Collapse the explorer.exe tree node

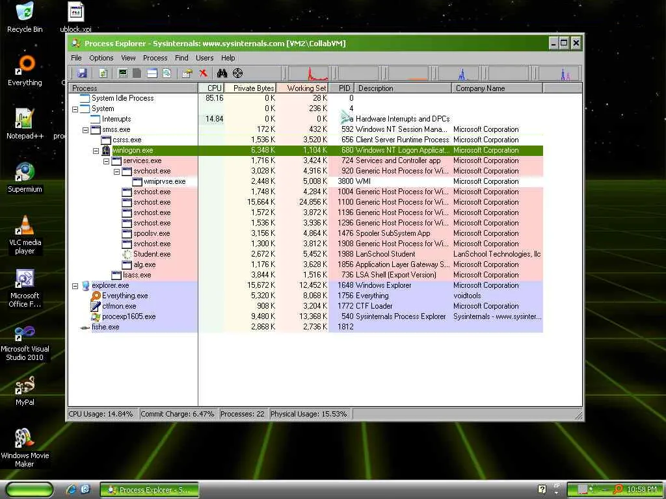click(x=75, y=286)
